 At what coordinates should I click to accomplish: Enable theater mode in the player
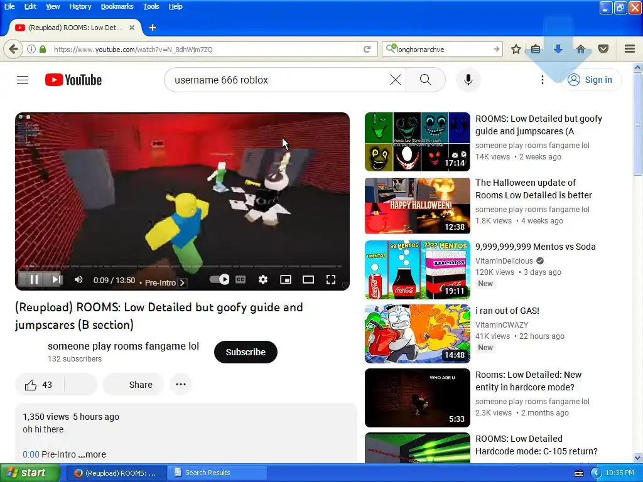[x=308, y=279]
